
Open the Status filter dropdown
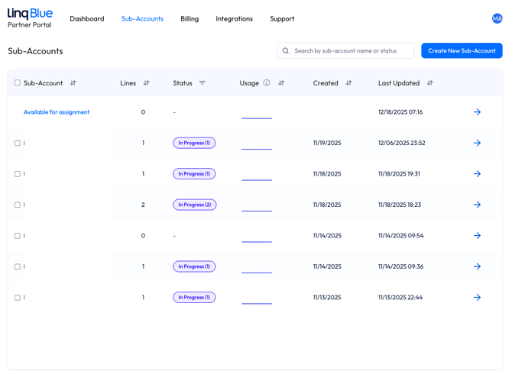coord(203,83)
